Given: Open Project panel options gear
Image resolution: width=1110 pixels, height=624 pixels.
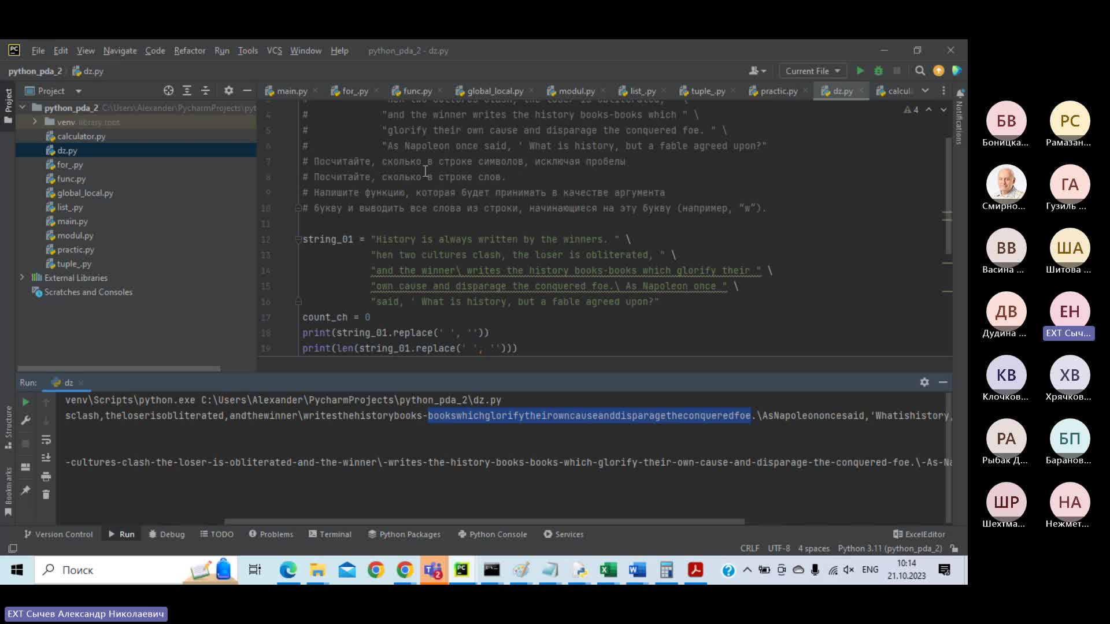Looking at the screenshot, I should point(228,91).
